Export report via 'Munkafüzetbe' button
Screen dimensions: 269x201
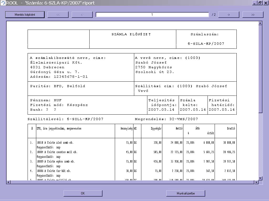click(186, 193)
